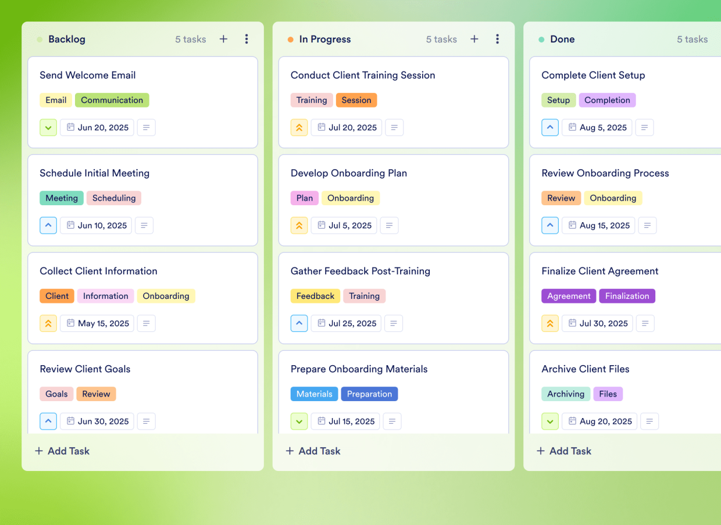Open the Backlog column overflow menu
Image resolution: width=721 pixels, height=525 pixels.
coord(247,39)
